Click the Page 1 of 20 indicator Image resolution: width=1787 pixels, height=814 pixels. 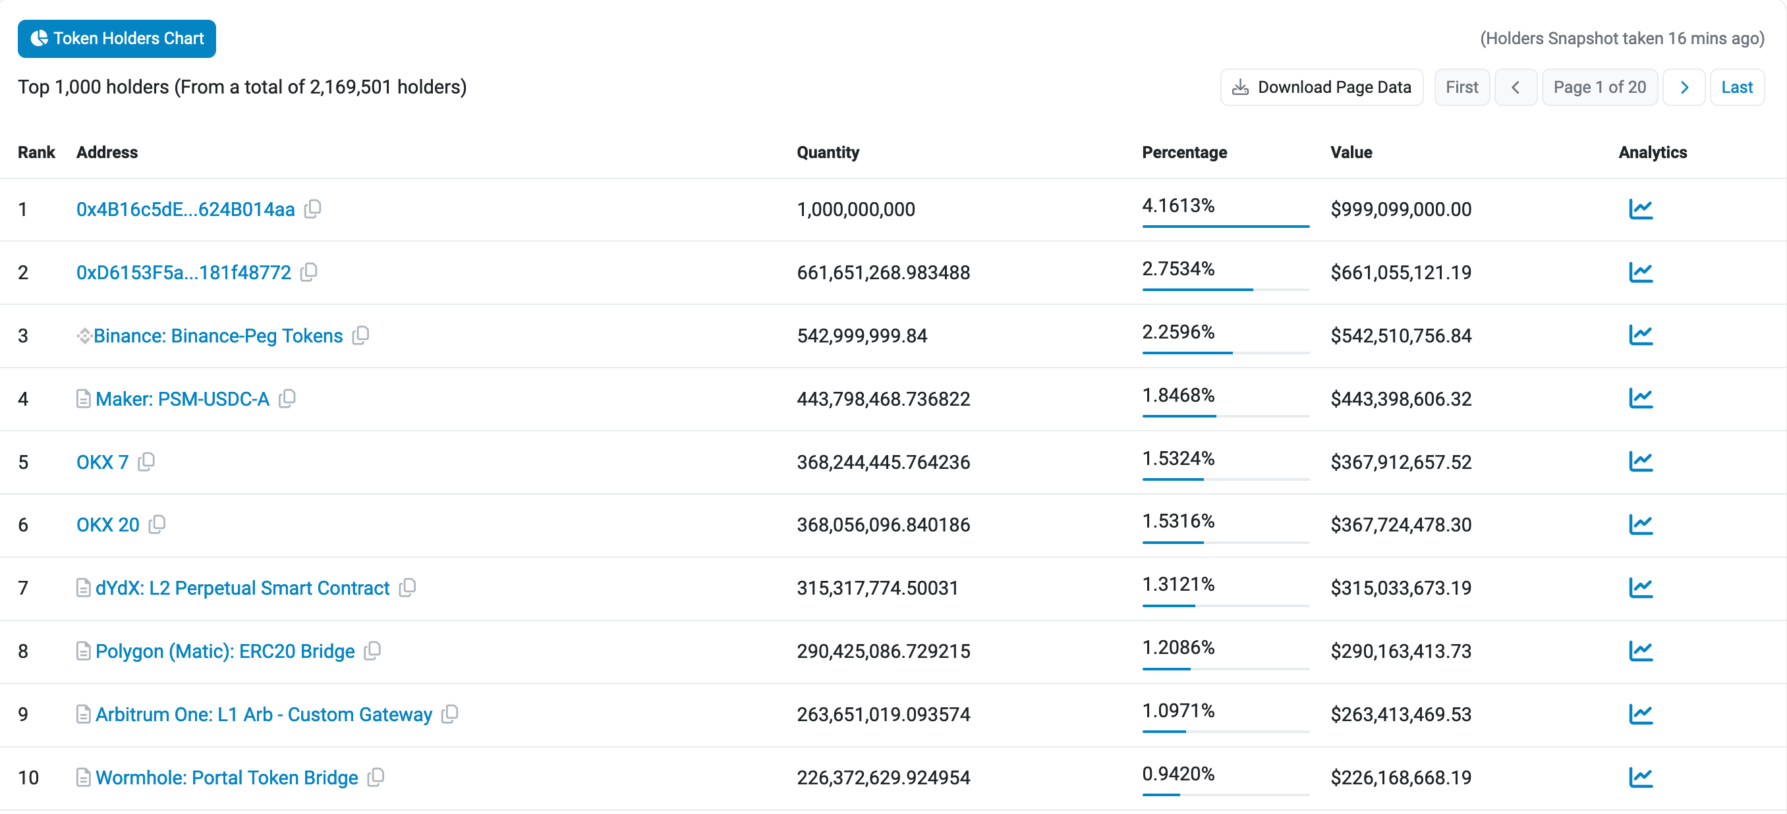(1599, 87)
